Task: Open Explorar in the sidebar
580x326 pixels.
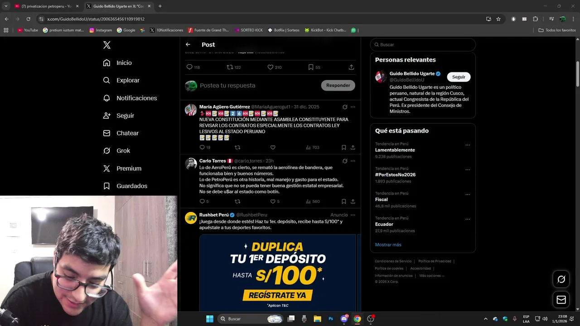Action: pyautogui.click(x=121, y=80)
